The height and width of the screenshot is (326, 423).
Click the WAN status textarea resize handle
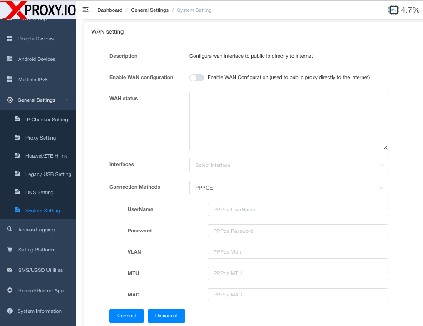point(385,147)
